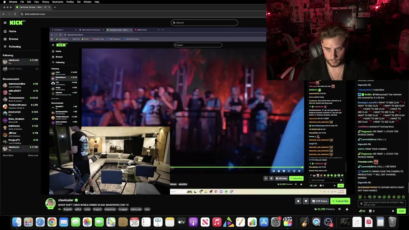Open Browse in Kick sidebar

click(13, 39)
